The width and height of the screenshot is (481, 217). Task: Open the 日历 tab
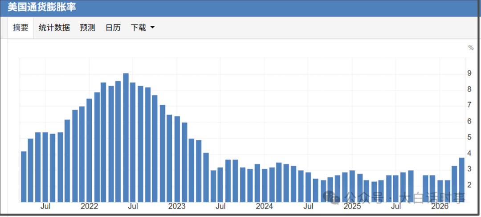pos(113,28)
